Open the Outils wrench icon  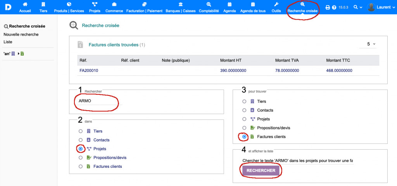(x=276, y=5)
